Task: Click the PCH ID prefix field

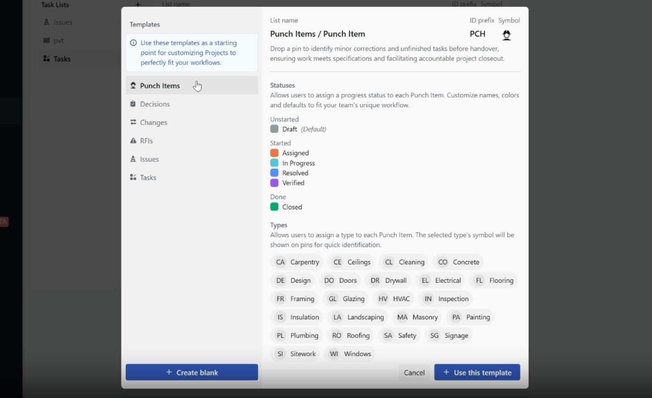Action: pyautogui.click(x=478, y=34)
